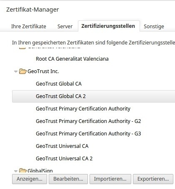
Task: Collapse the GlobalSign tree node
Action: point(16,171)
